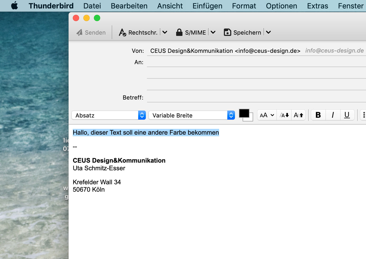
Task: Open the Fenster menu
Action: [351, 6]
